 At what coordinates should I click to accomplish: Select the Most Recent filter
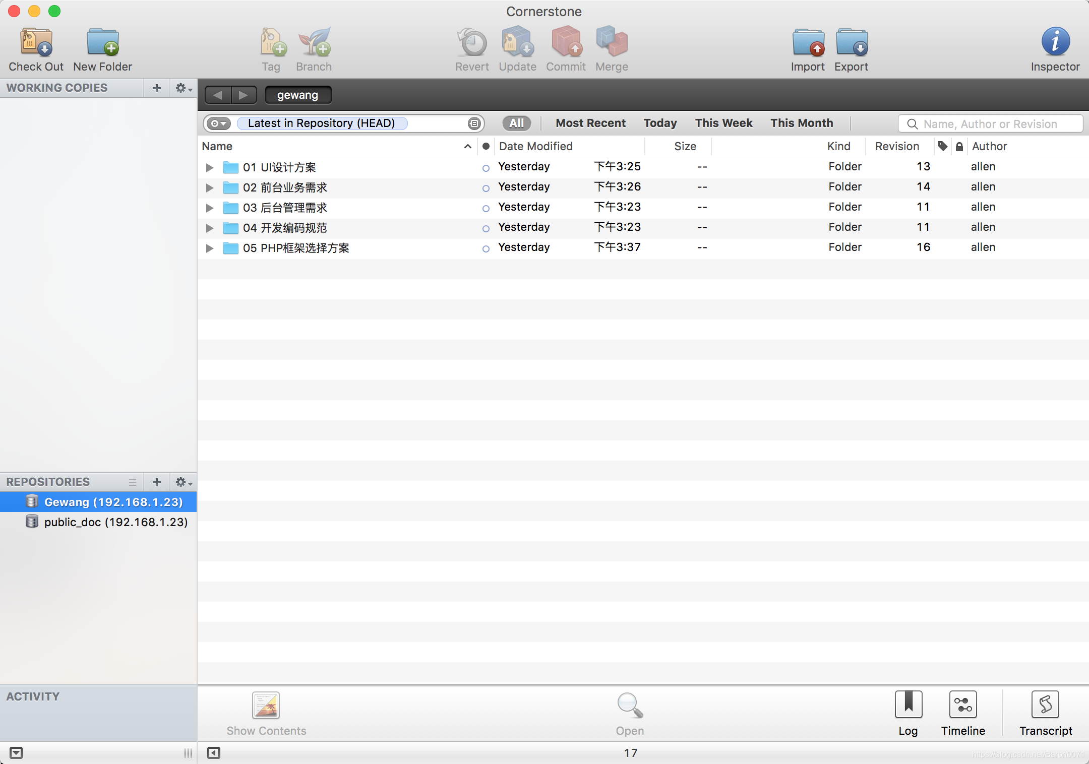click(x=590, y=123)
